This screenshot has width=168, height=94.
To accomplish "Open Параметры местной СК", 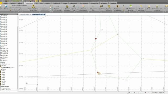I will [x=109, y=8].
